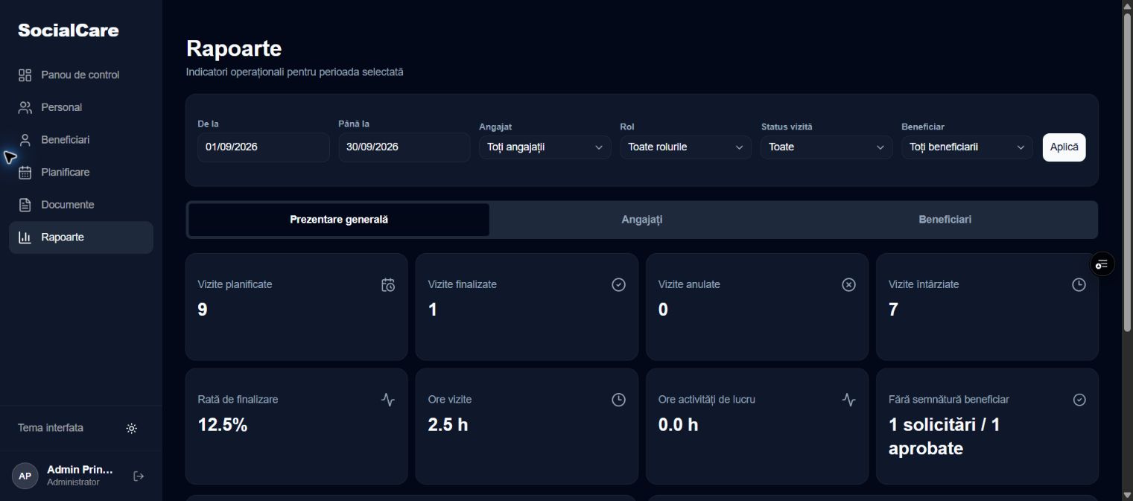Click the activity pulse icon on Rată de finalizare
The width and height of the screenshot is (1133, 501).
388,400
